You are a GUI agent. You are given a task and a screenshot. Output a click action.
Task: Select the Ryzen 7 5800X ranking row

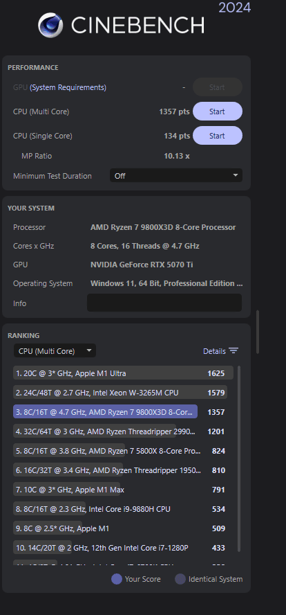(x=120, y=451)
